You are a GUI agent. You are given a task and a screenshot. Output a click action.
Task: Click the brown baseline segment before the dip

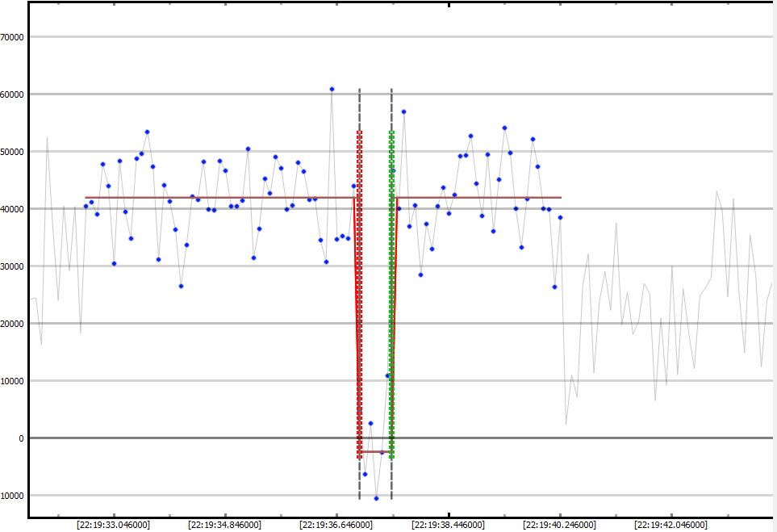(x=218, y=198)
